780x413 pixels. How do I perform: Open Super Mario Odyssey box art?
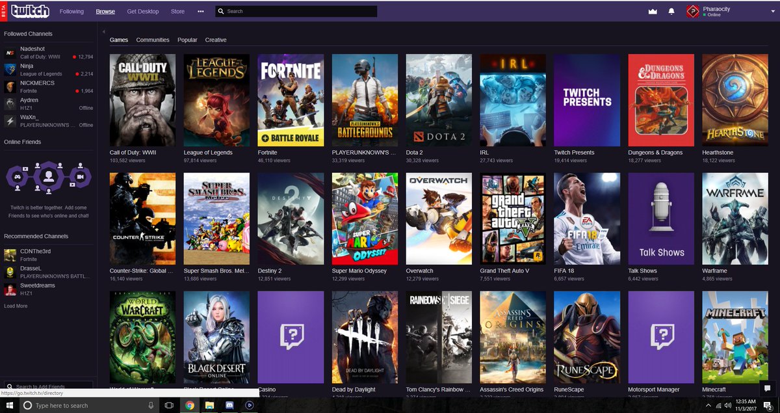365,219
